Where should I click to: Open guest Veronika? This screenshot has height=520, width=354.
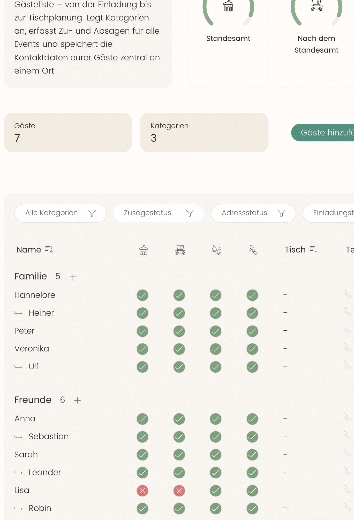pyautogui.click(x=32, y=349)
